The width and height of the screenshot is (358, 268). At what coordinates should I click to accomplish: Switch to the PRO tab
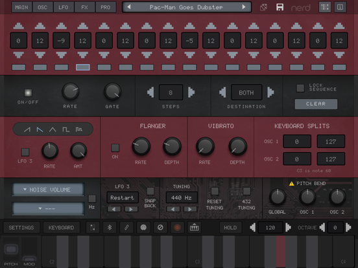(106, 7)
